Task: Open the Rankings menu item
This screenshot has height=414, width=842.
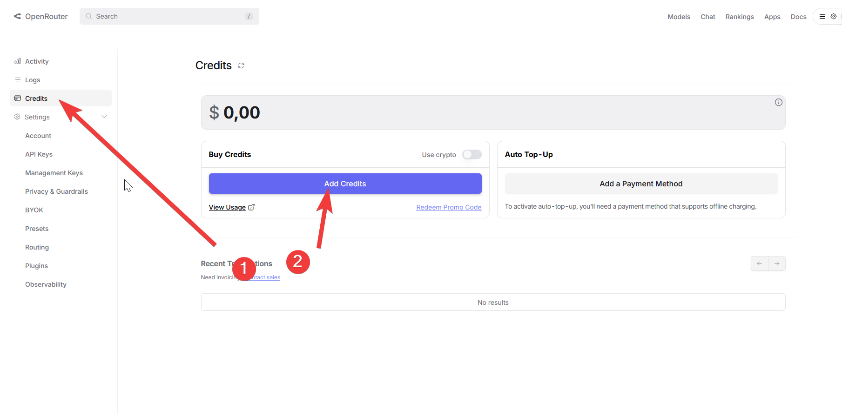Action: (740, 17)
